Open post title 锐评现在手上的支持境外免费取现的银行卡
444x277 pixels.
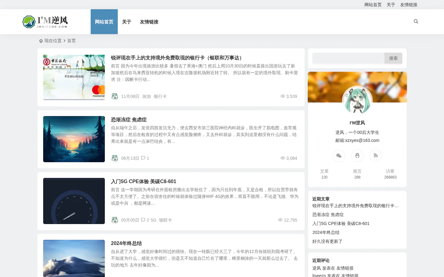point(178,58)
